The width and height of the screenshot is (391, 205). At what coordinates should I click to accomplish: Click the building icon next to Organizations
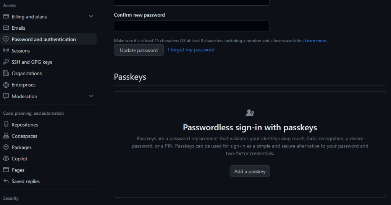tap(6, 73)
